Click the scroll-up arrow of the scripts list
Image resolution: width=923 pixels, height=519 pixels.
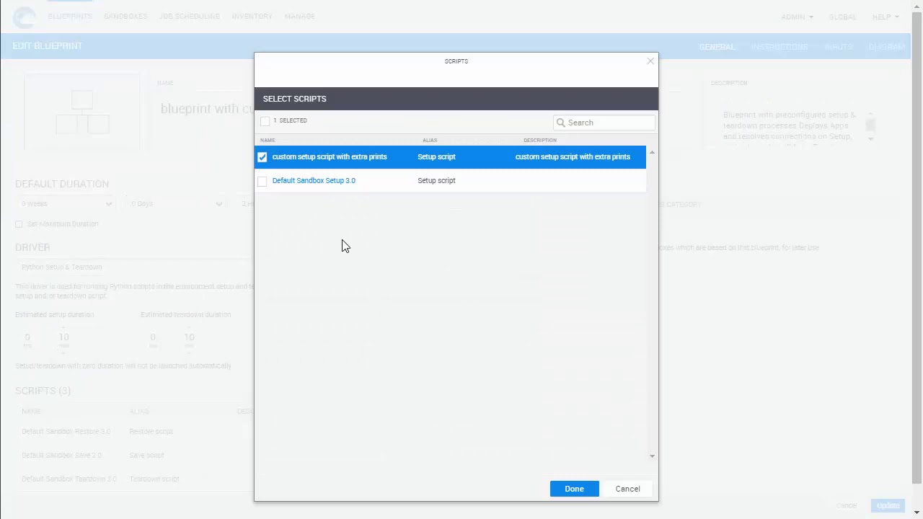(652, 153)
